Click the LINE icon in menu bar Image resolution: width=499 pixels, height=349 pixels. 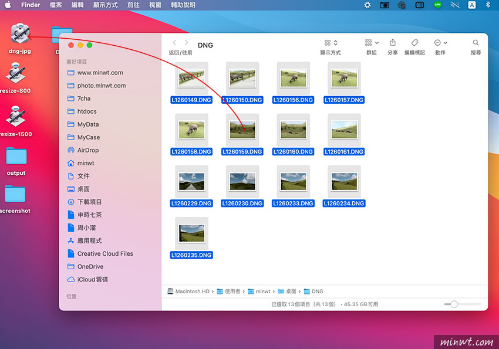coord(438,5)
